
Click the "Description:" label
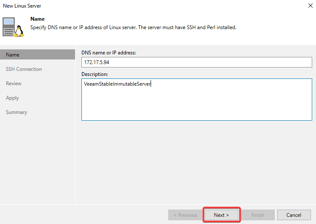[x=95, y=74]
